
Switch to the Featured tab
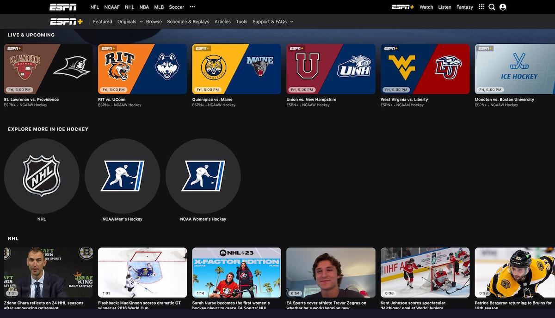coord(102,21)
